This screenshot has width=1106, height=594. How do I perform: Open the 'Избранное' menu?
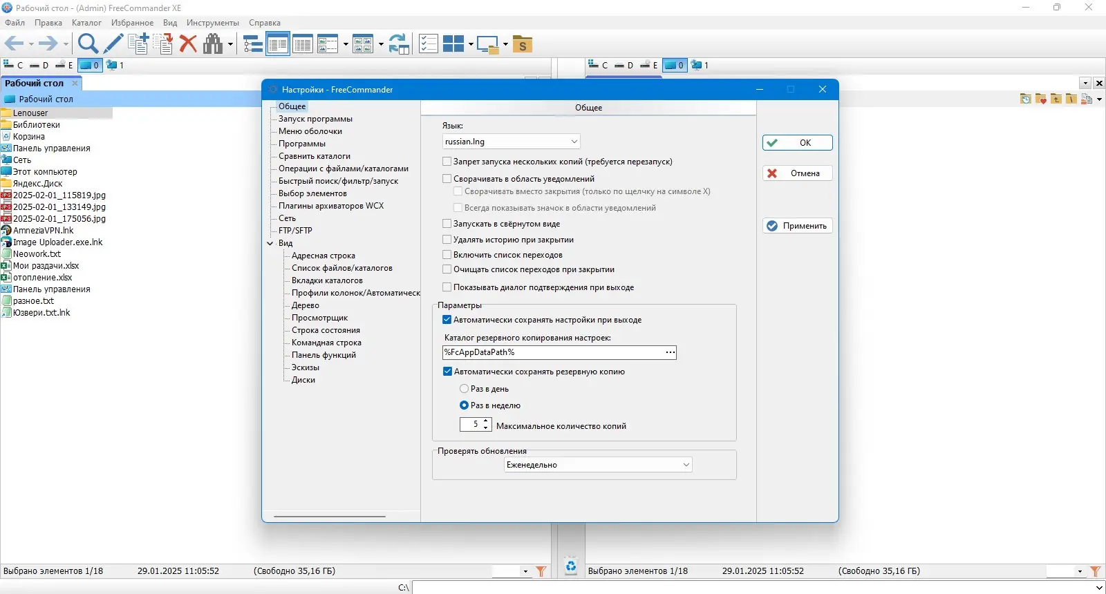[x=132, y=23]
